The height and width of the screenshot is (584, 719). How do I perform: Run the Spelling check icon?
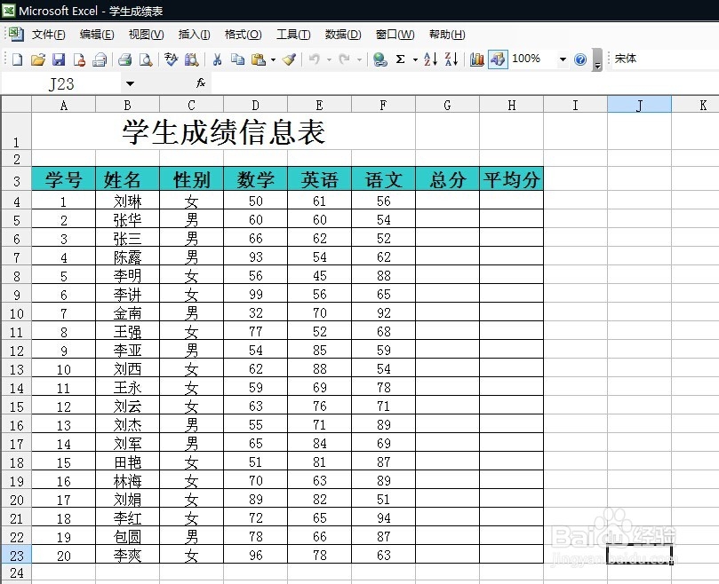[171, 59]
